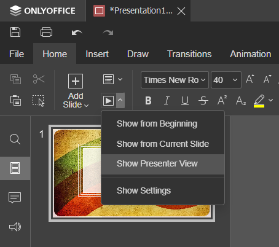Image resolution: width=279 pixels, height=247 pixels.
Task: Toggle Bold formatting
Action: pyautogui.click(x=148, y=101)
